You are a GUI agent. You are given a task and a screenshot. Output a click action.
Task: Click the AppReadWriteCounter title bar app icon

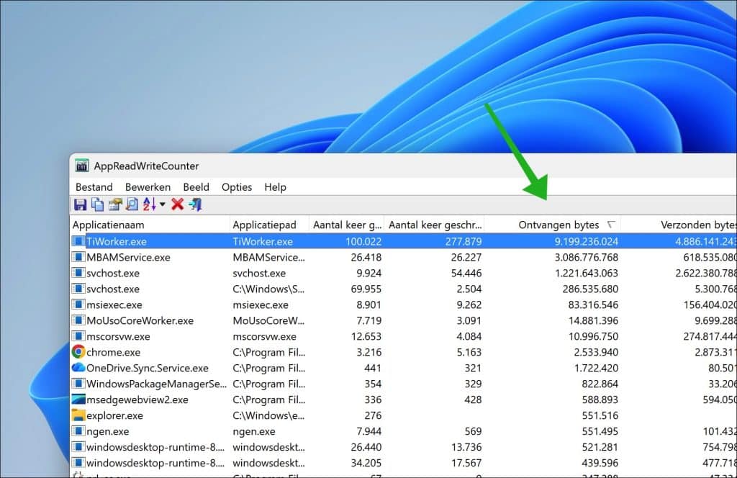click(x=82, y=166)
